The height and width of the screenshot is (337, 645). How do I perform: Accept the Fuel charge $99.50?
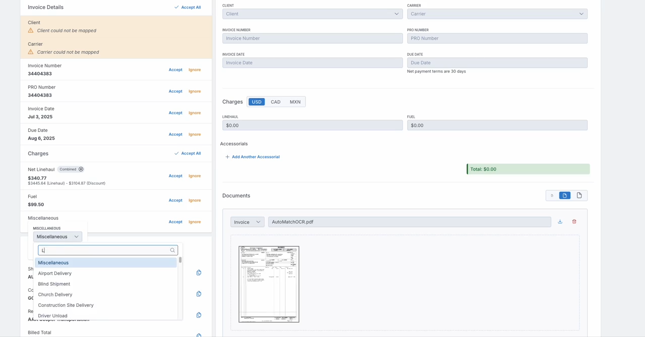point(175,201)
